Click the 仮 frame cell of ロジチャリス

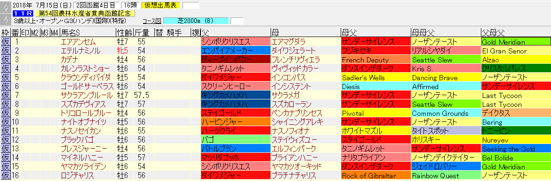5,176
